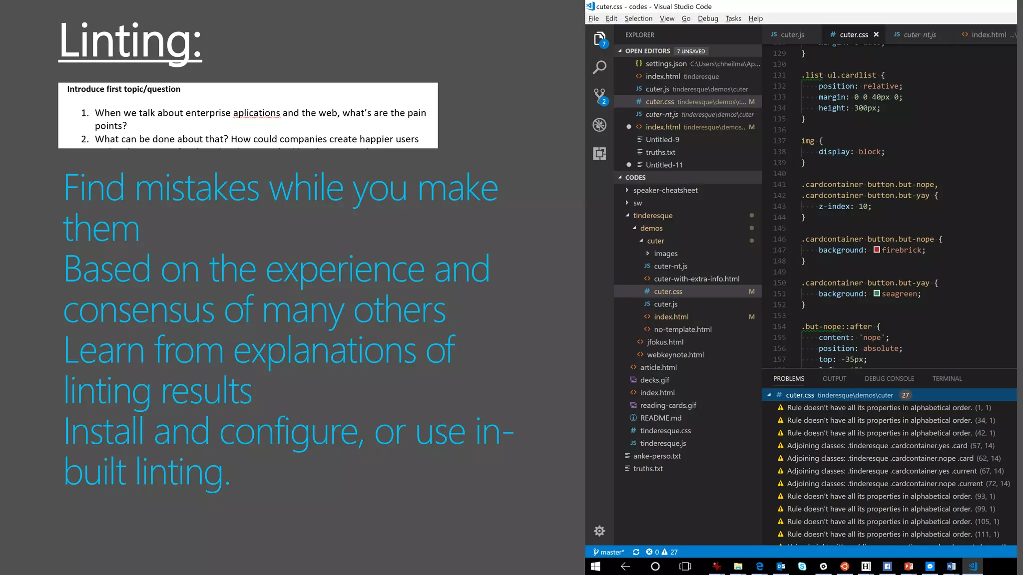
Task: Expand the images folder
Action: pyautogui.click(x=648, y=254)
